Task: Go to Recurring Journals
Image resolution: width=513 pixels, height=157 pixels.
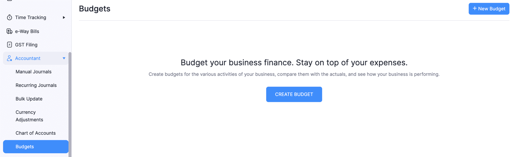Action: click(x=36, y=85)
